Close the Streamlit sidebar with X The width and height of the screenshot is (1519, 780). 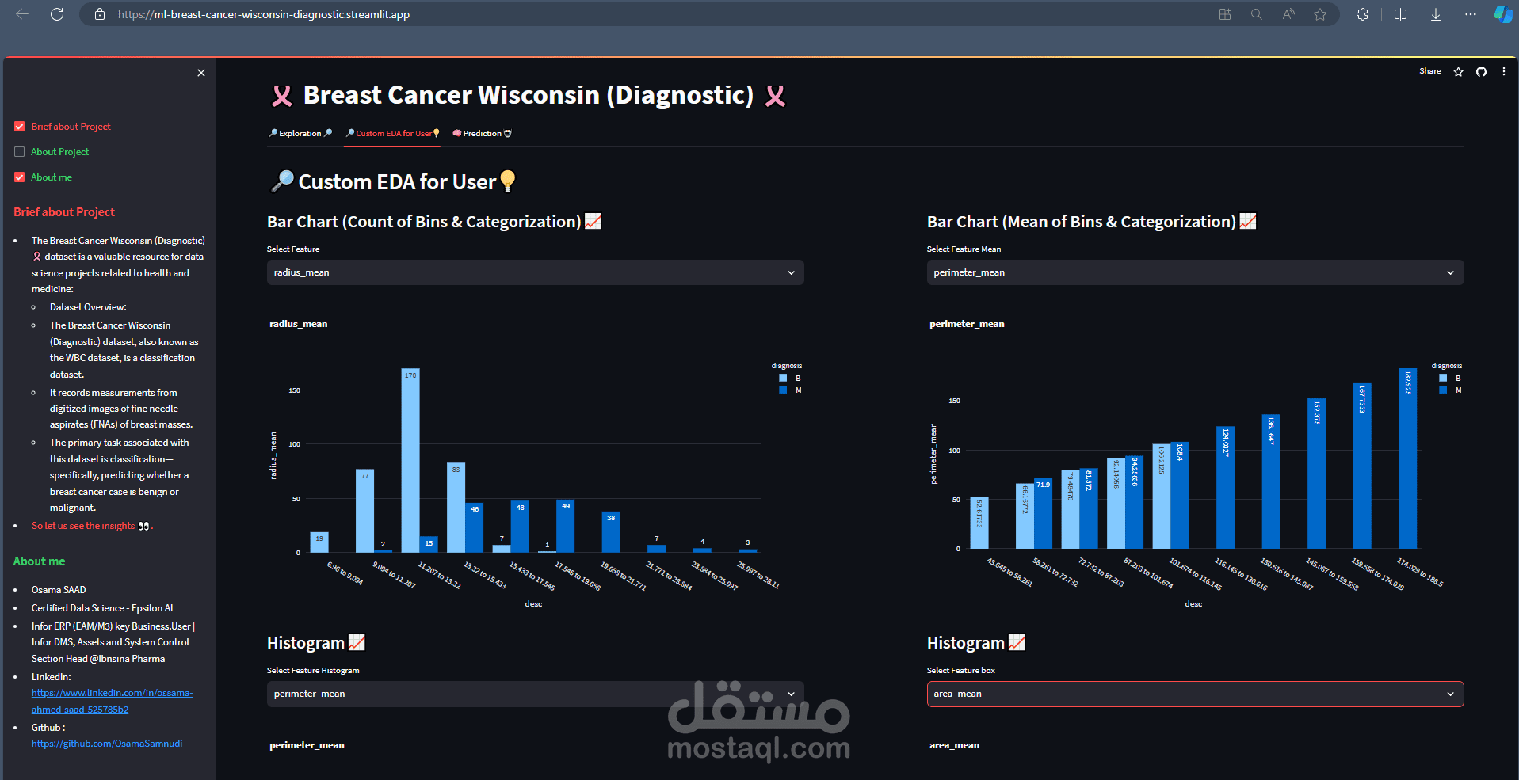(201, 73)
